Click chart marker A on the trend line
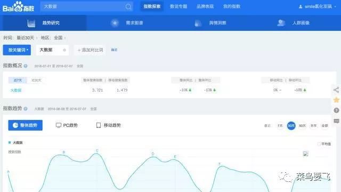341x192 pixels. (9, 172)
